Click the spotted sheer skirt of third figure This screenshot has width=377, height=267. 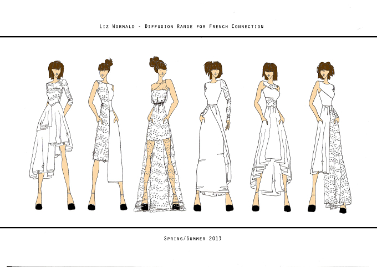tap(160, 173)
